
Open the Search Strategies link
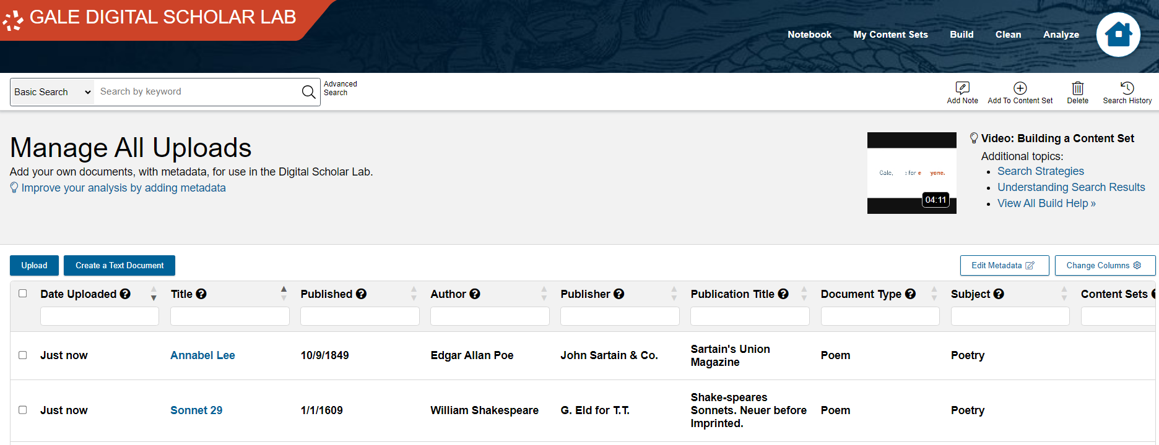pos(1040,171)
